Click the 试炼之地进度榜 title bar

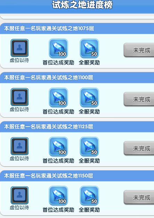pos(77,6)
